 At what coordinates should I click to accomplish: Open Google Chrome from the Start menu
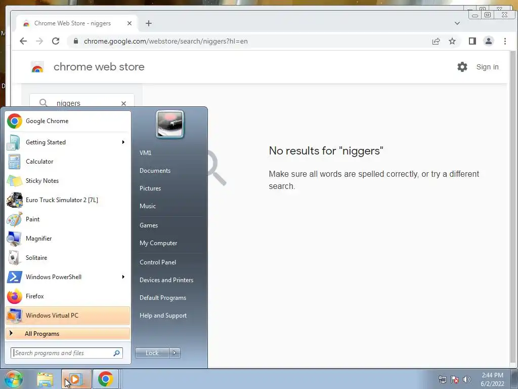tap(68, 121)
